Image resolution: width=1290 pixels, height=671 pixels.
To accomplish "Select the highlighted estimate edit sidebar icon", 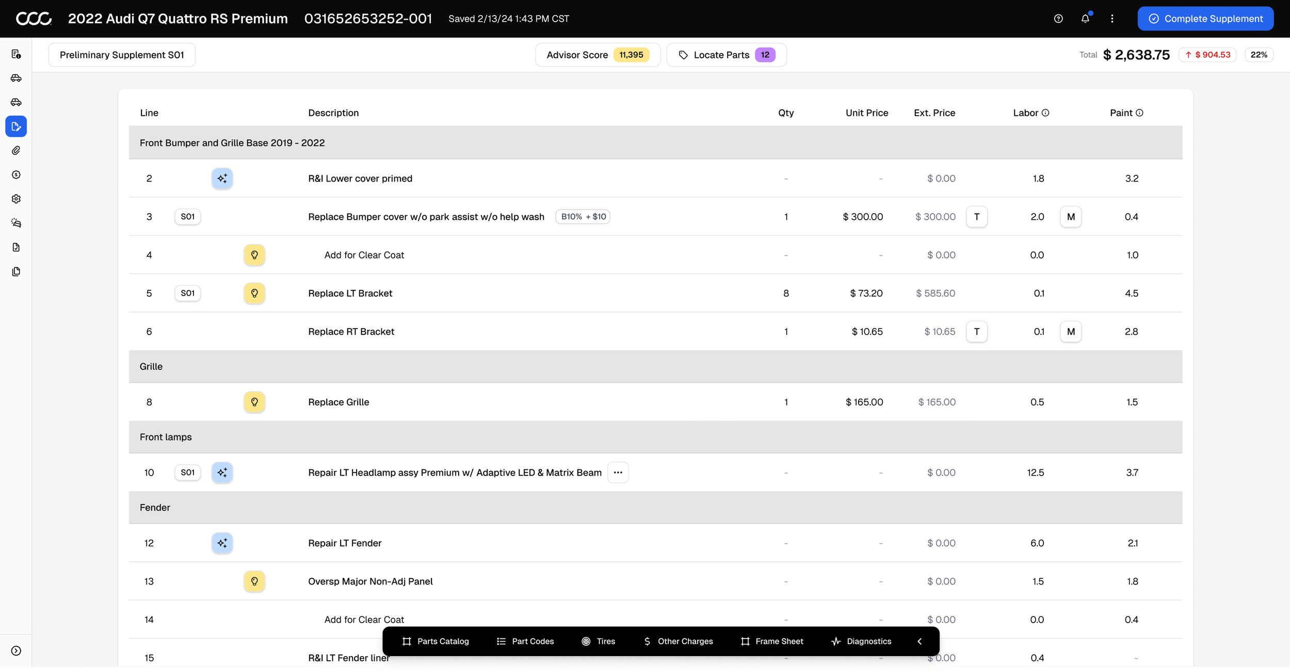I will [x=16, y=126].
